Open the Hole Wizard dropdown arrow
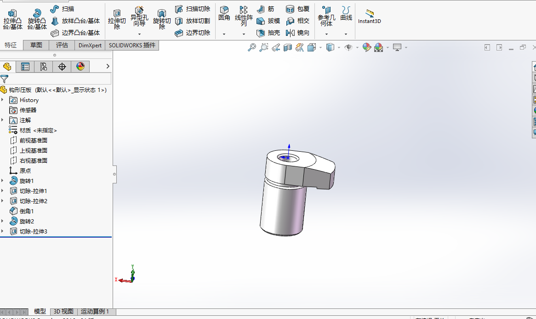Image resolution: width=536 pixels, height=319 pixels. coord(139,34)
